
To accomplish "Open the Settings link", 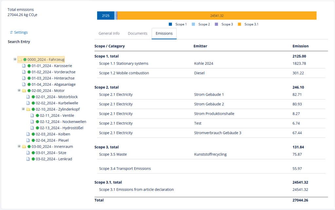I will (x=21, y=33).
